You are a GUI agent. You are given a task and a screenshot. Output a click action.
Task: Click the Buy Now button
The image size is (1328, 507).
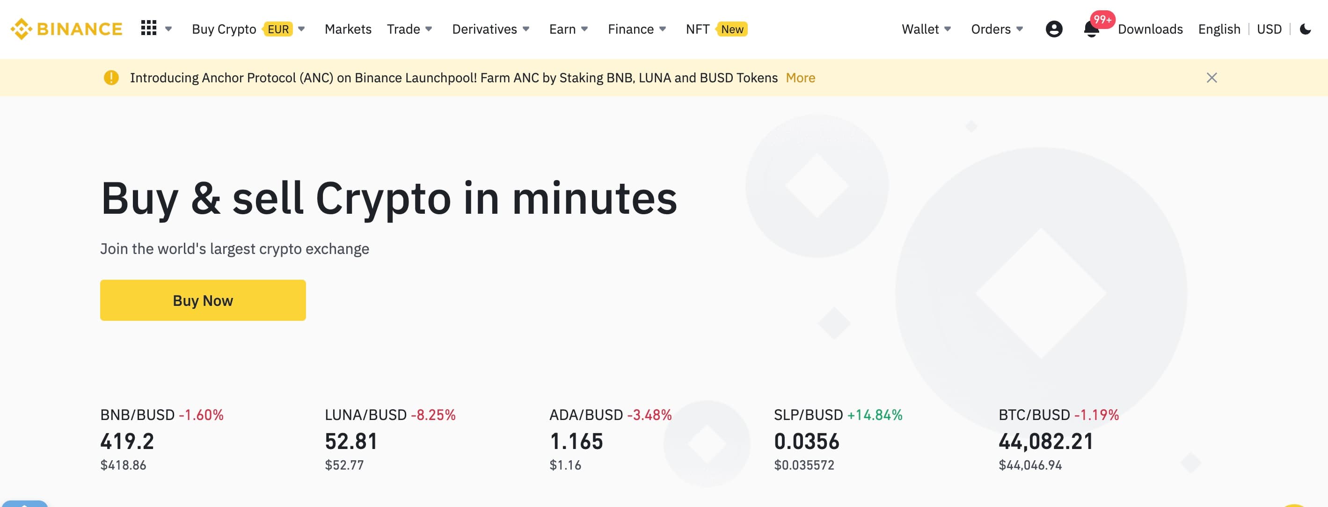(x=203, y=300)
